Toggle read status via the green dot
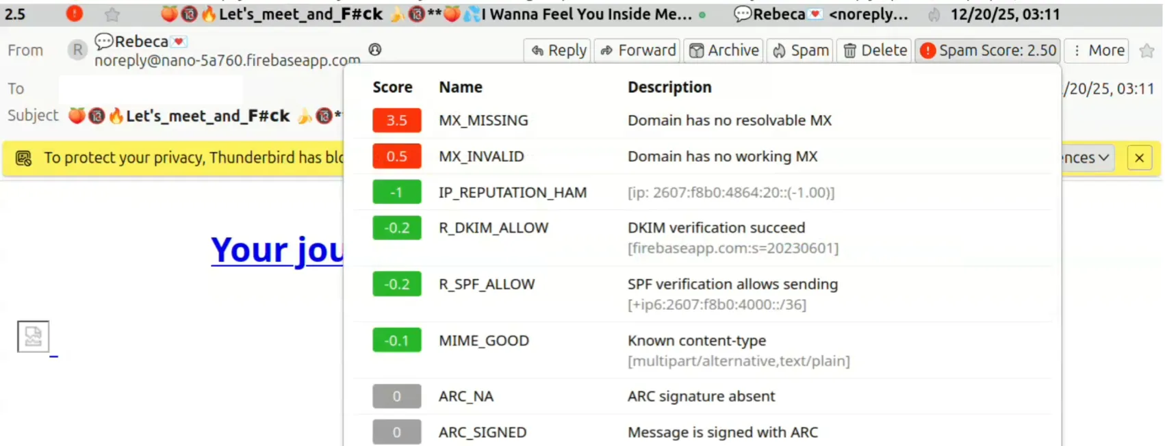Image resolution: width=1165 pixels, height=446 pixels. [702, 14]
